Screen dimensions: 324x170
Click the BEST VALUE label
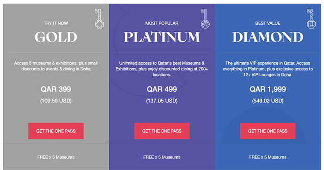tap(268, 23)
